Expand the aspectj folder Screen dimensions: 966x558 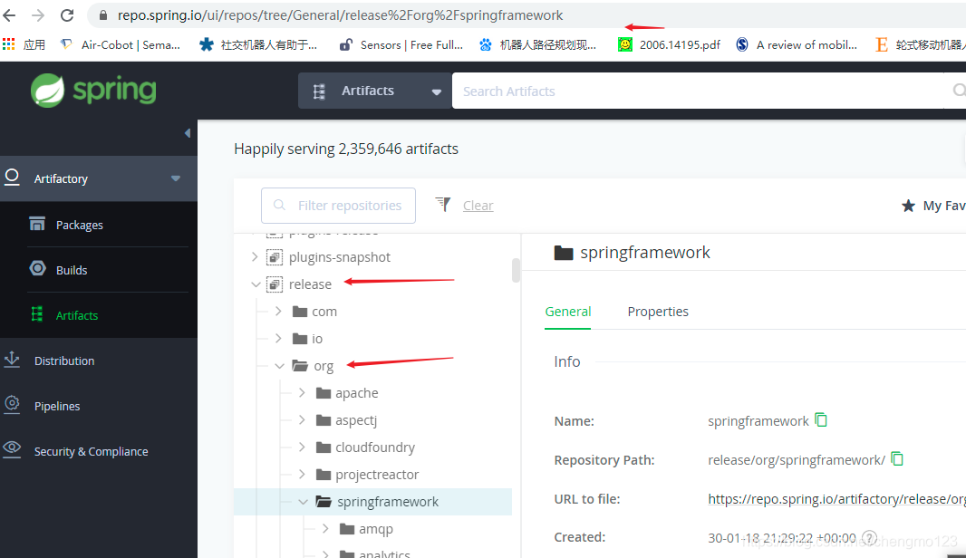(302, 419)
